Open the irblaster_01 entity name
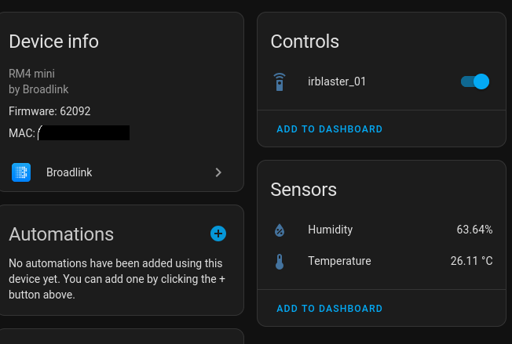 [337, 81]
